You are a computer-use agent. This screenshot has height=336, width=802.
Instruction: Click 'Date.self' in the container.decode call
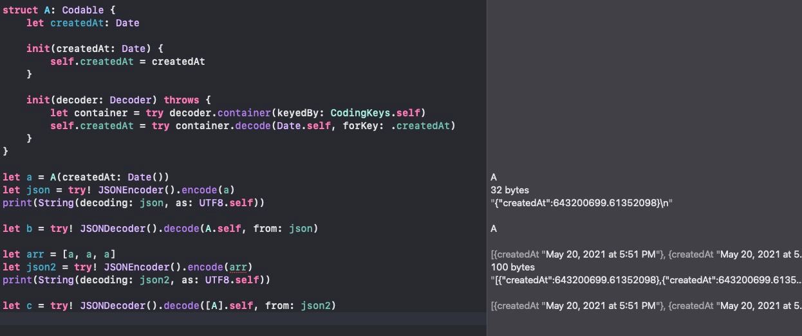point(303,126)
